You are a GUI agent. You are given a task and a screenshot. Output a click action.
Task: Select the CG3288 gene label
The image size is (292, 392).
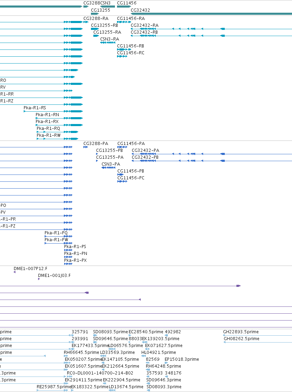(92, 3)
